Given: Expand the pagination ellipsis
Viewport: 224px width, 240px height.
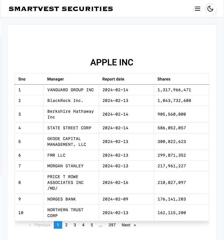Looking at the screenshot, I should pyautogui.click(x=101, y=225).
